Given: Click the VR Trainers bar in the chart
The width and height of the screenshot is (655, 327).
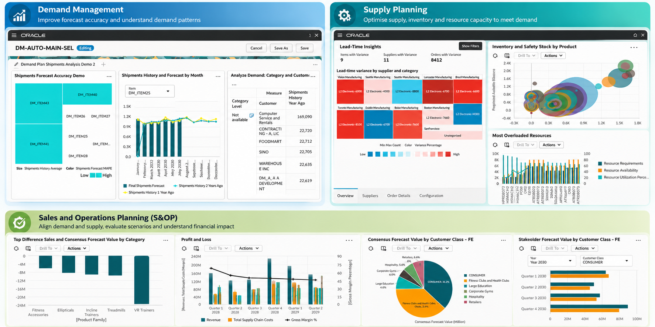Looking at the screenshot, I should (142, 280).
